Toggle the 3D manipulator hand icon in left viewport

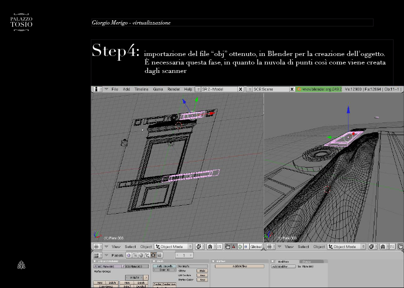[228, 247]
